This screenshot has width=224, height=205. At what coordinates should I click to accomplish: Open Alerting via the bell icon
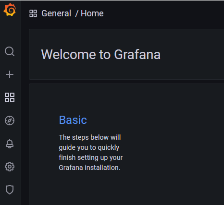[x=10, y=144]
